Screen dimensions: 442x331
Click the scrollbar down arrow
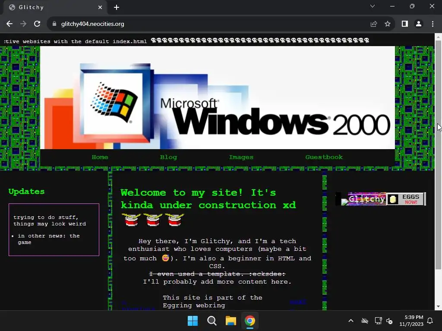click(438, 307)
